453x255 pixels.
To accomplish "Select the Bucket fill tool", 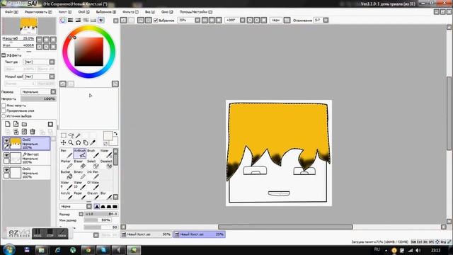I will 67,175.
